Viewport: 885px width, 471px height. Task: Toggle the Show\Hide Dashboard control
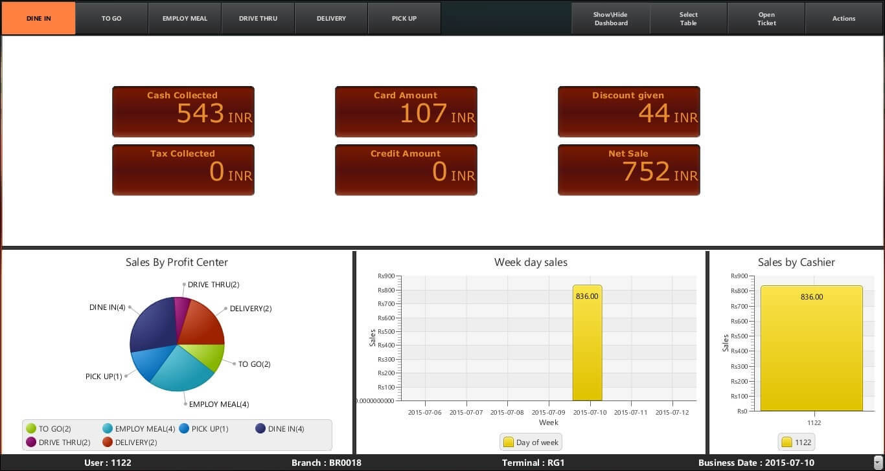[610, 18]
